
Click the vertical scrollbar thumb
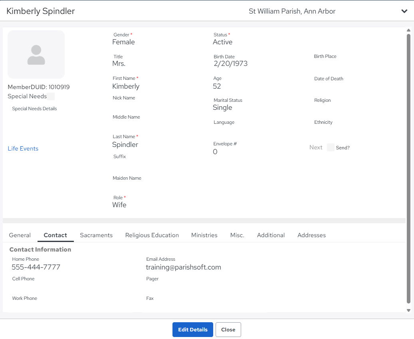(408, 169)
